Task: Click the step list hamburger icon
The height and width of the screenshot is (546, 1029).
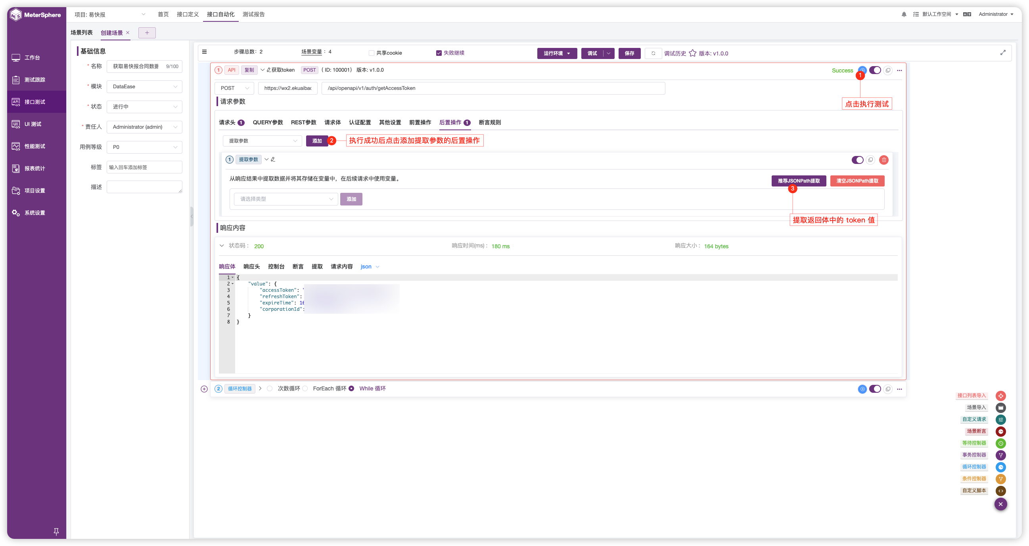Action: pos(205,51)
